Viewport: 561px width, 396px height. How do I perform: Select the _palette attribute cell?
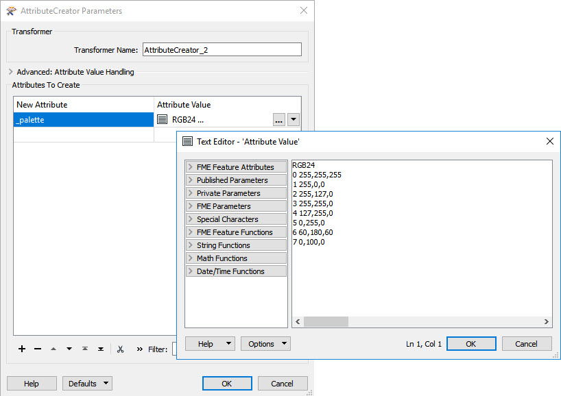pos(84,120)
